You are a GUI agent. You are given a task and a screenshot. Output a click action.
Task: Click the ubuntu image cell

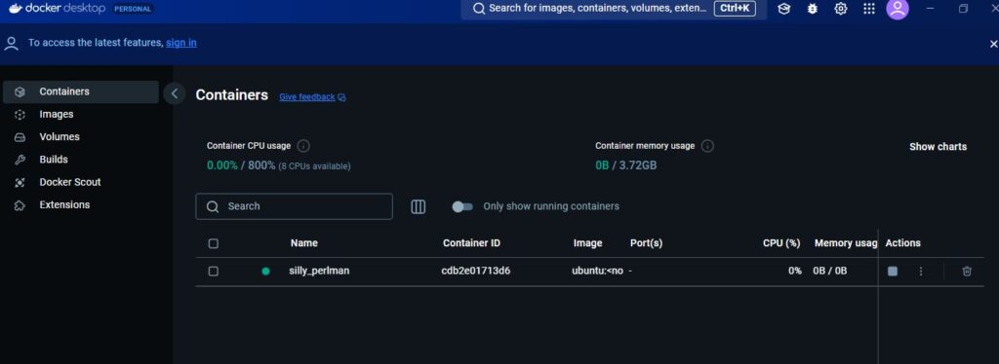pyautogui.click(x=597, y=271)
